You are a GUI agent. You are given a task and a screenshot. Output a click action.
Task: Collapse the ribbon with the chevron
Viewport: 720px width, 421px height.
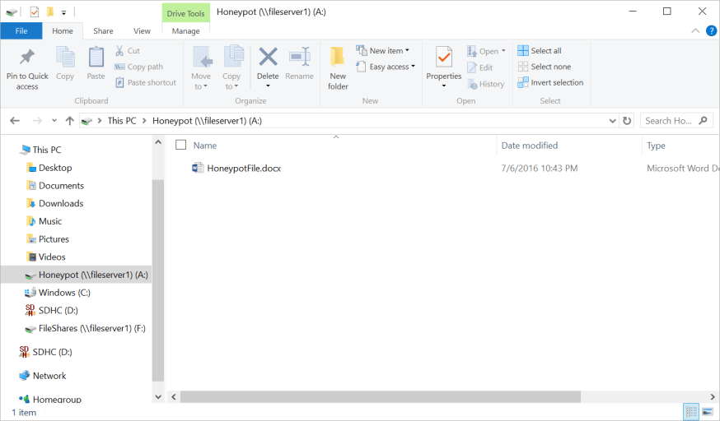tap(695, 30)
